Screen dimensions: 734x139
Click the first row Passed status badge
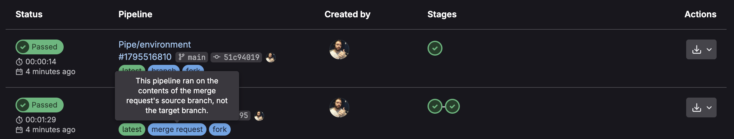39,47
